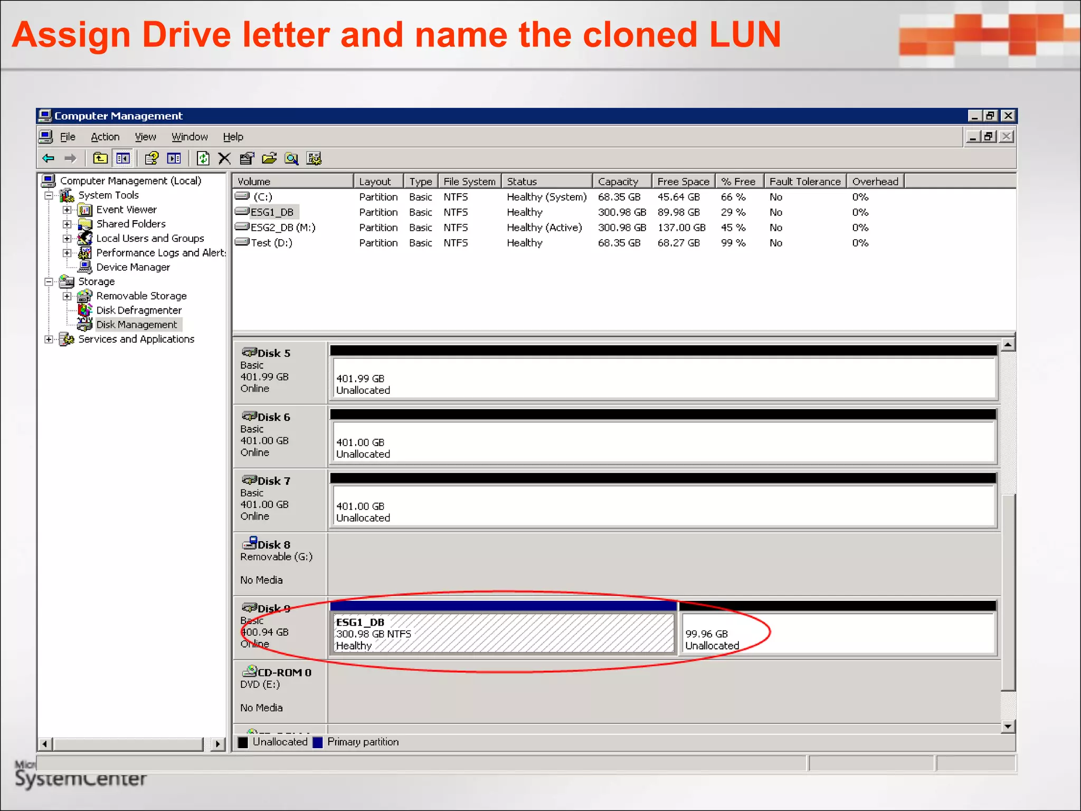This screenshot has width=1081, height=811.
Task: Click the Up one level folder icon
Action: tap(100, 158)
